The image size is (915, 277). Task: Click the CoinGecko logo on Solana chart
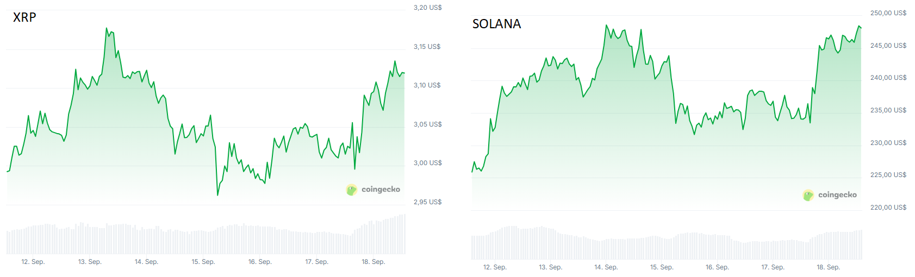tap(830, 195)
